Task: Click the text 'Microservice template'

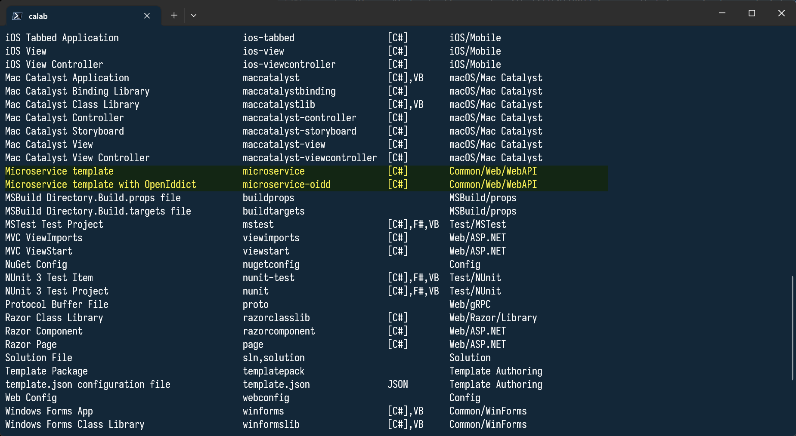Action: [59, 171]
